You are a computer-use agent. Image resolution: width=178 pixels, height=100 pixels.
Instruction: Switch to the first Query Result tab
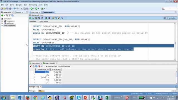pos(36,63)
